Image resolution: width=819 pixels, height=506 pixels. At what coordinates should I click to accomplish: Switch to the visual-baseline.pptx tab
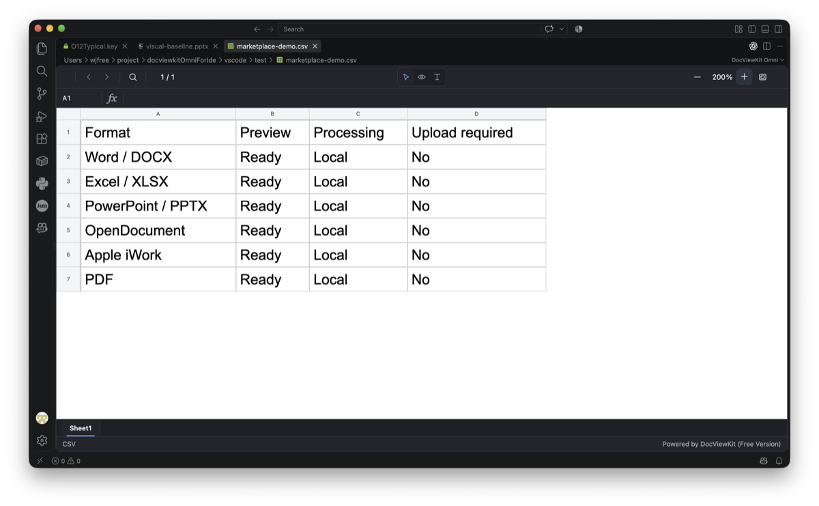click(177, 46)
